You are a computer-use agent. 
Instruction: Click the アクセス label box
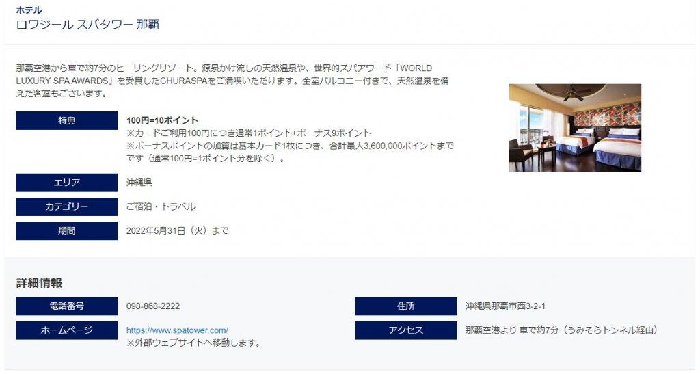click(406, 330)
